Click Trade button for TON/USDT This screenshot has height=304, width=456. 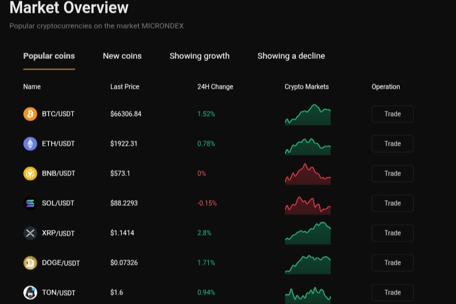point(392,293)
